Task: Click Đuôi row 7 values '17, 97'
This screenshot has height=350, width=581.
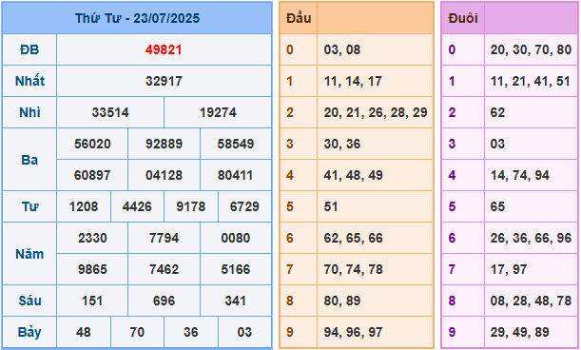Action: 509,269
